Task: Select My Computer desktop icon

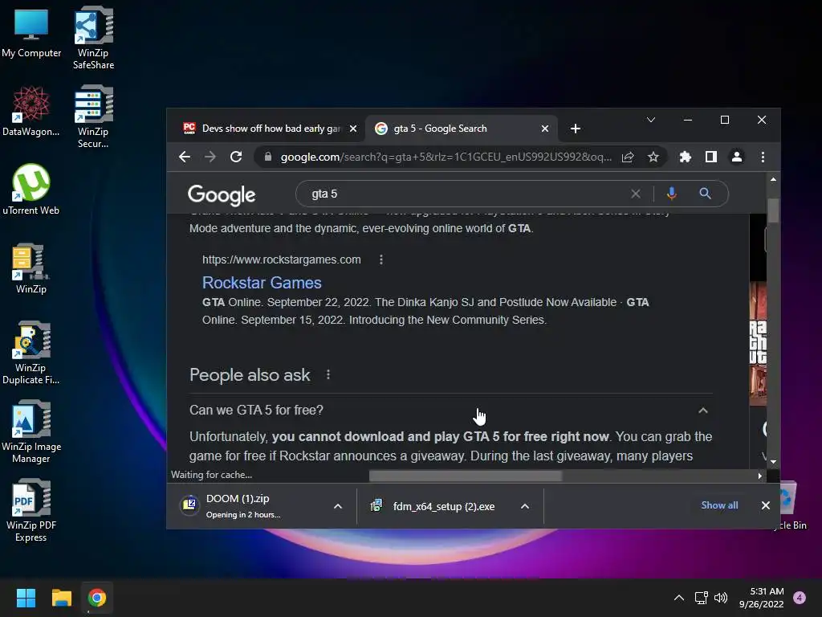Action: click(x=31, y=33)
